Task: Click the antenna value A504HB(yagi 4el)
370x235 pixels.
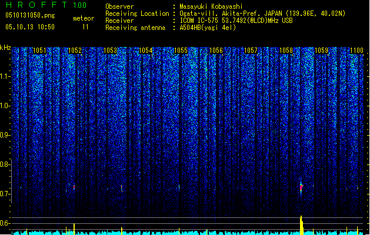Action: pyautogui.click(x=208, y=28)
